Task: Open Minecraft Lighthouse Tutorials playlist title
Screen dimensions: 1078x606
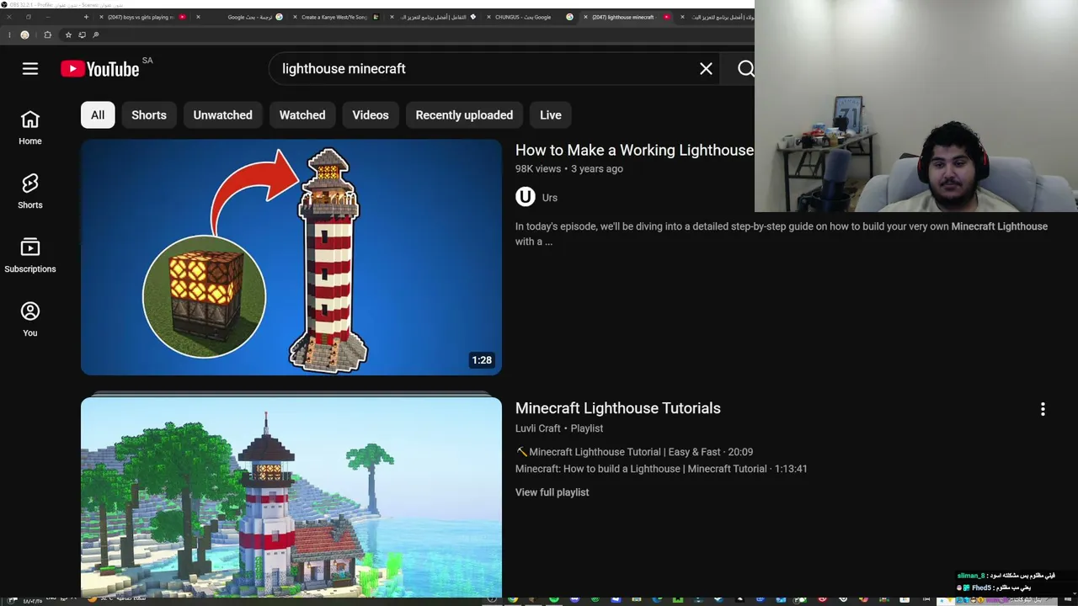Action: [x=618, y=408]
